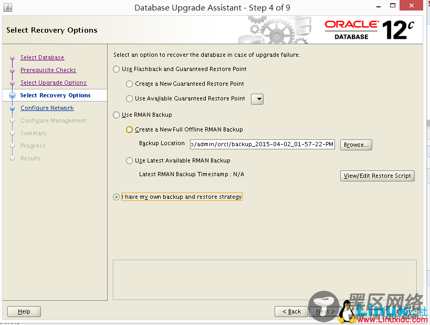The image size is (430, 325).
Task: Jump to the Select Upgrade Options step
Action: 54,83
